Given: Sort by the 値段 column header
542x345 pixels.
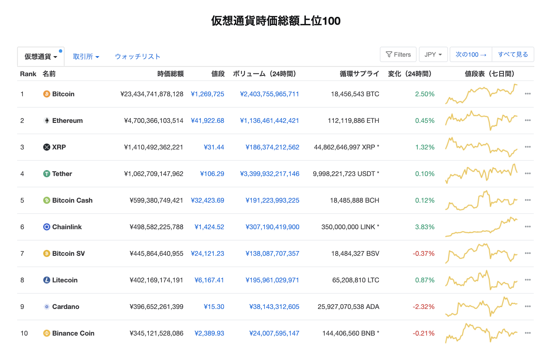Looking at the screenshot, I should coord(218,74).
